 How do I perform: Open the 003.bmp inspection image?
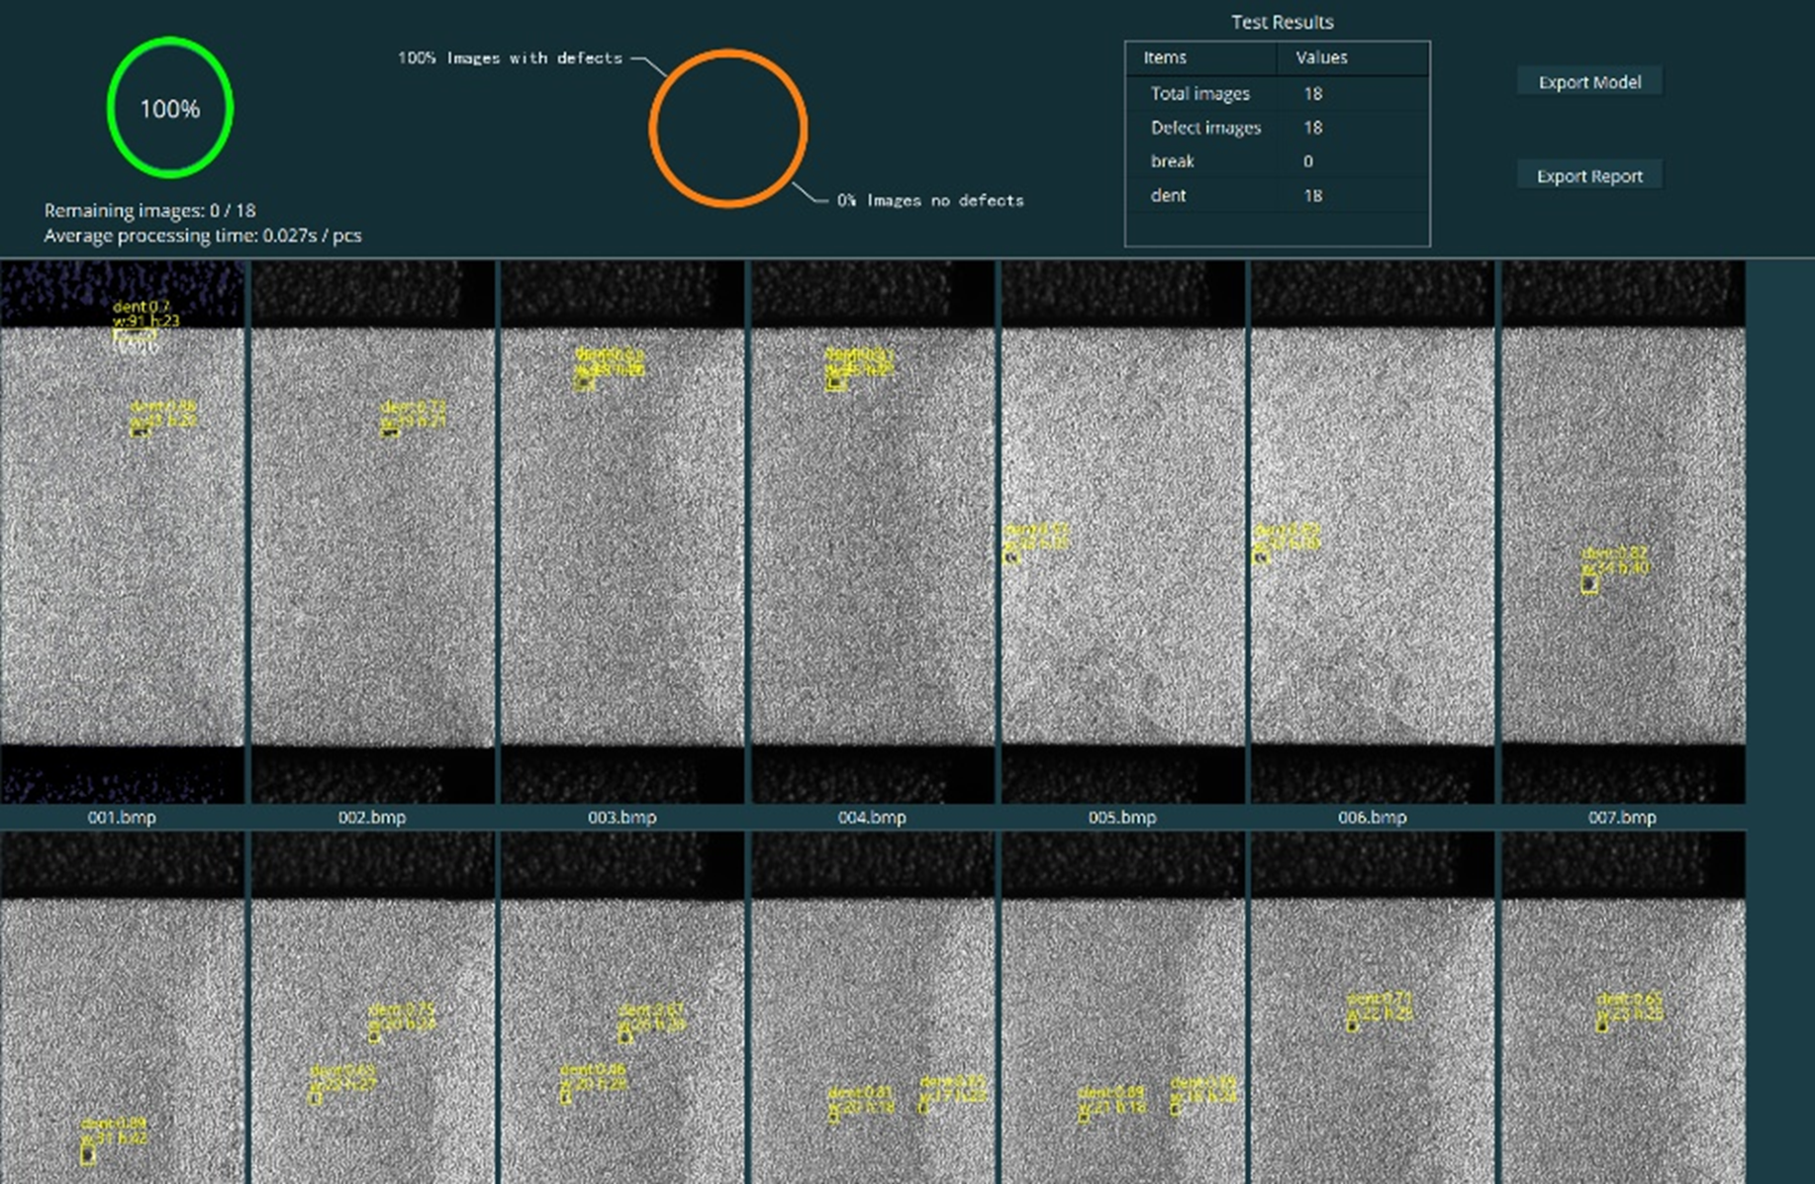click(622, 535)
